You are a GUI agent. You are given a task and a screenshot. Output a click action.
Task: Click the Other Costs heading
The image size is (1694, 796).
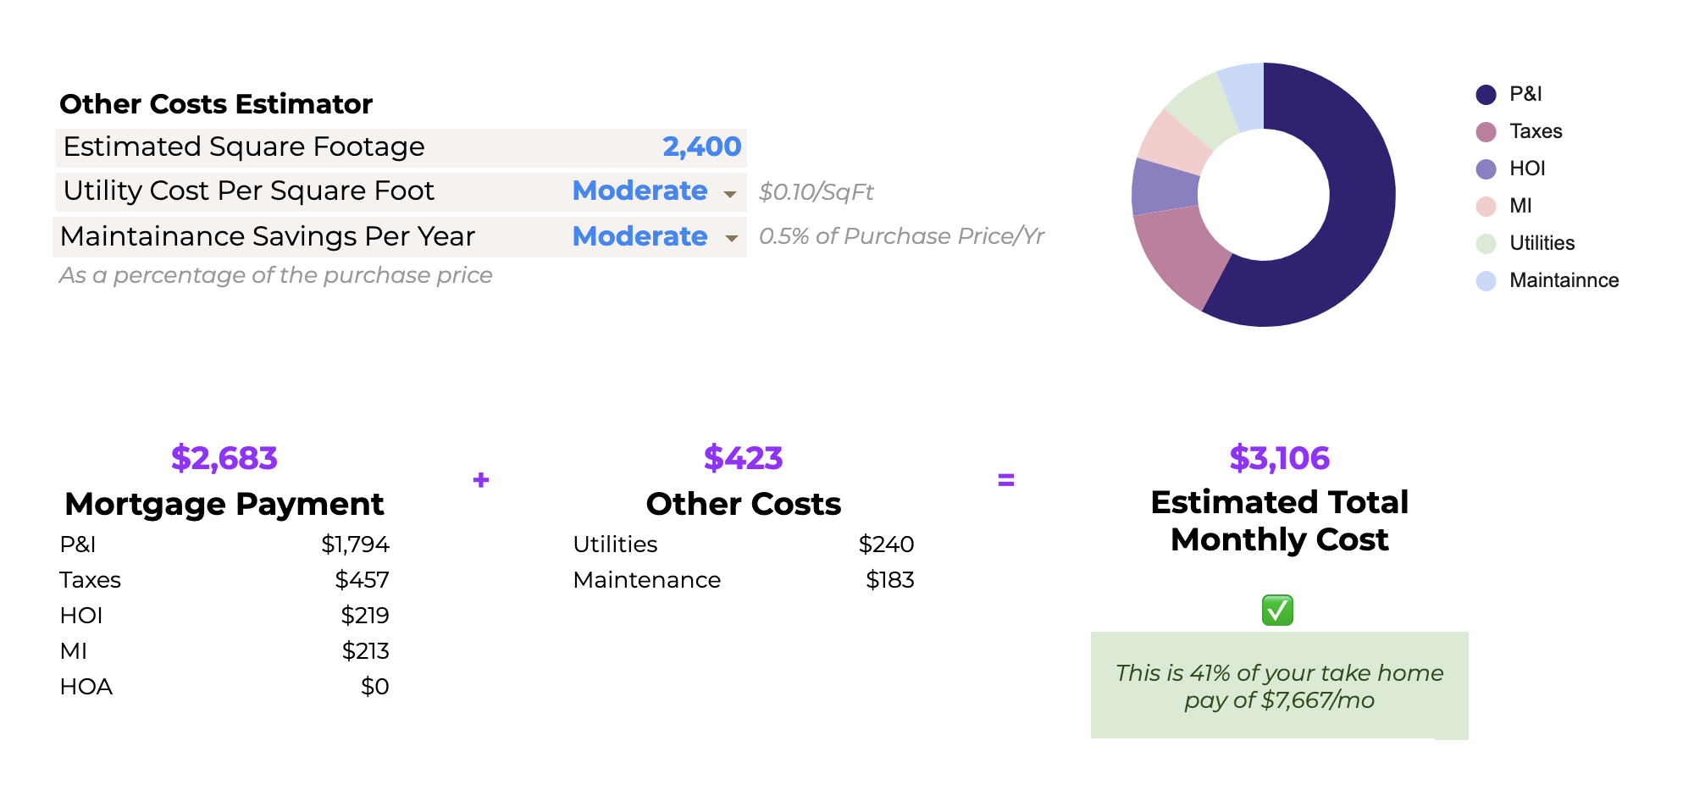click(x=744, y=503)
